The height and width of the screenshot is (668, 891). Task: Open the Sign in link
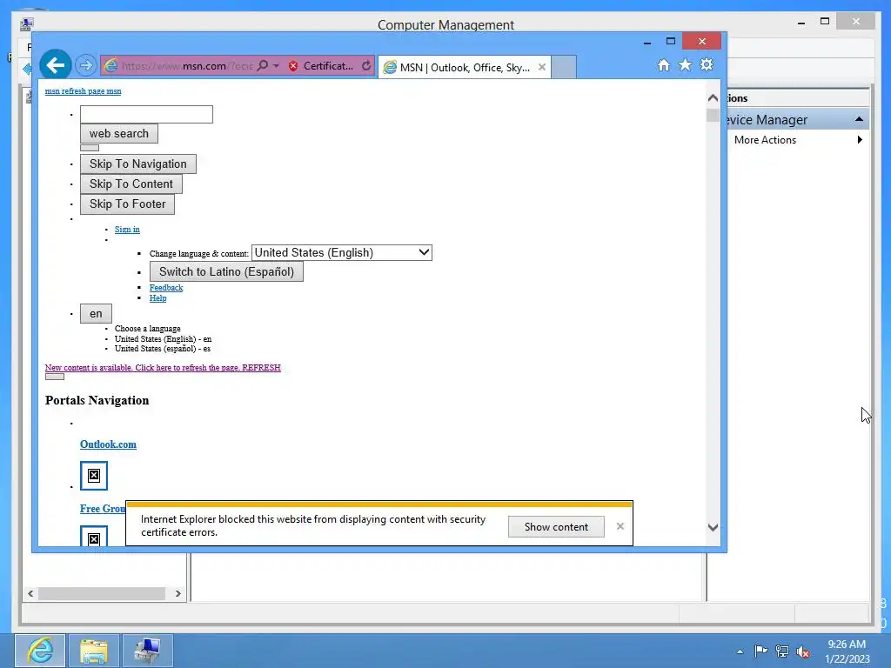[127, 230]
